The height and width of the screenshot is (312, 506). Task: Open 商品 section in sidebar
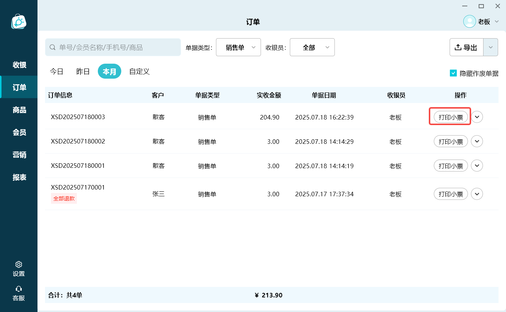coord(19,110)
